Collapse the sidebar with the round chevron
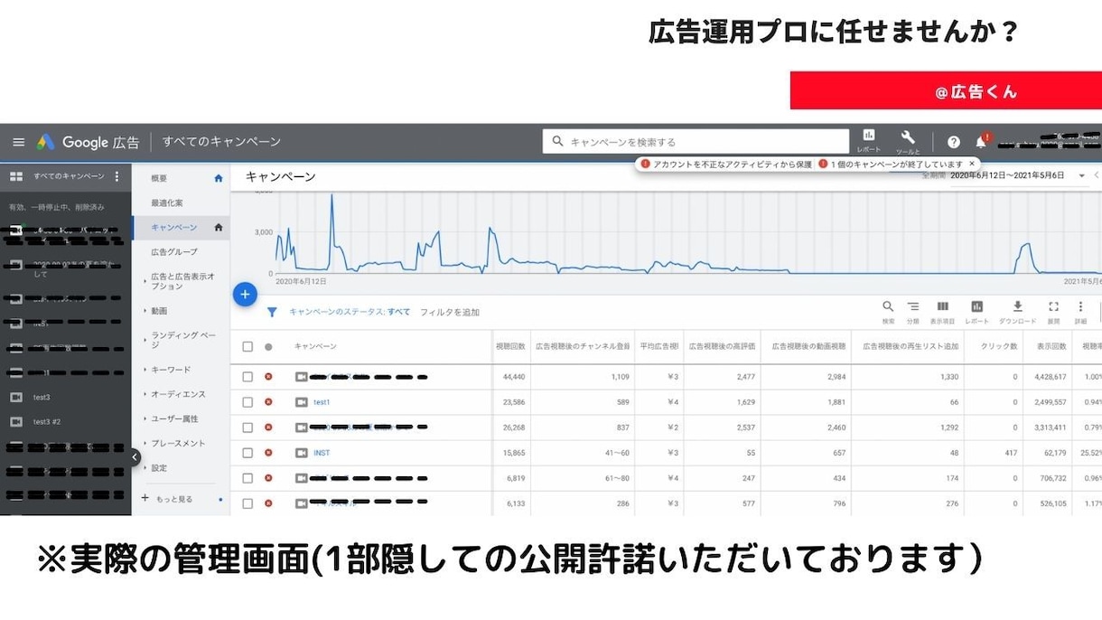 [x=135, y=456]
